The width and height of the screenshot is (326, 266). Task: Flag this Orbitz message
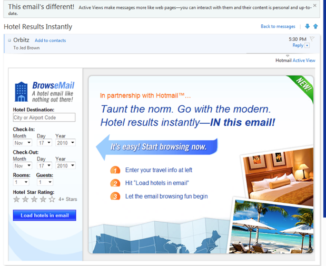pyautogui.click(x=312, y=38)
